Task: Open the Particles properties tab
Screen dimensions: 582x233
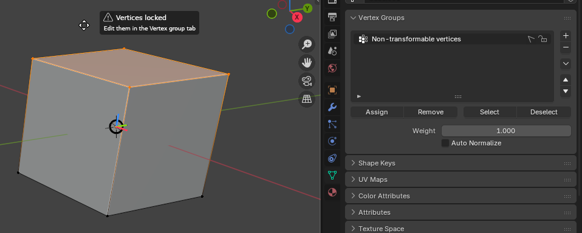Action: coord(332,124)
